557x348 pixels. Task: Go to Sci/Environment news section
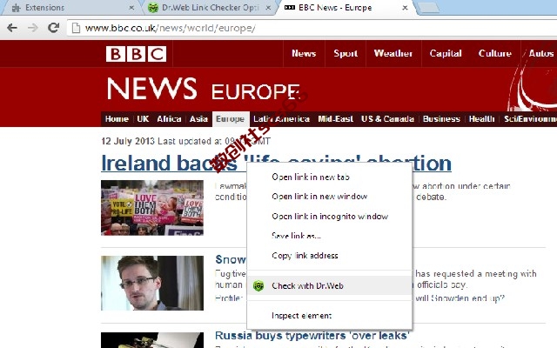tap(530, 119)
